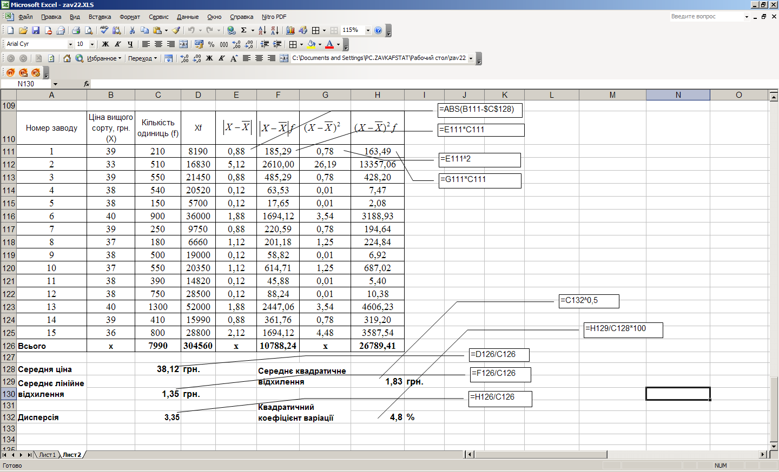This screenshot has width=779, height=472.
Task: Increase indent
Action: [x=277, y=44]
